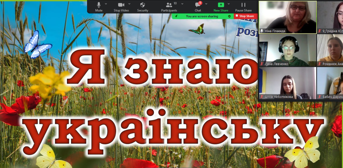343x168 pixels.
Task: Open the chevron menu next to Chat
Action: coord(206,4)
